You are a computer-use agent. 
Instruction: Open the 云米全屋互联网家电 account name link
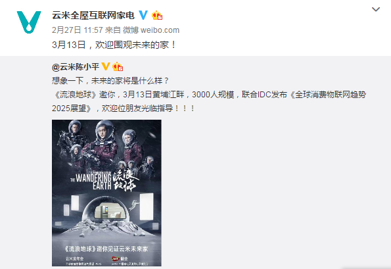(93, 15)
